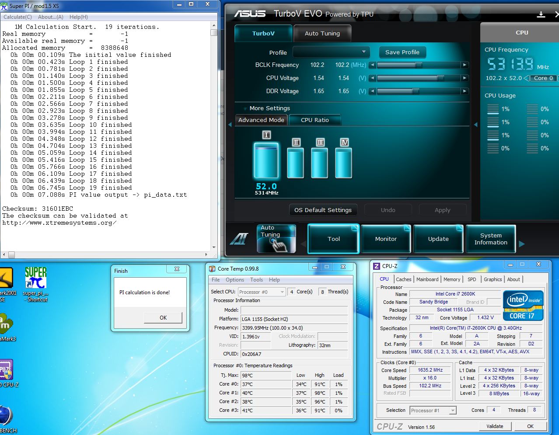This screenshot has width=559, height=435.
Task: Select core I ratio bar in TurboV
Action: point(266,160)
